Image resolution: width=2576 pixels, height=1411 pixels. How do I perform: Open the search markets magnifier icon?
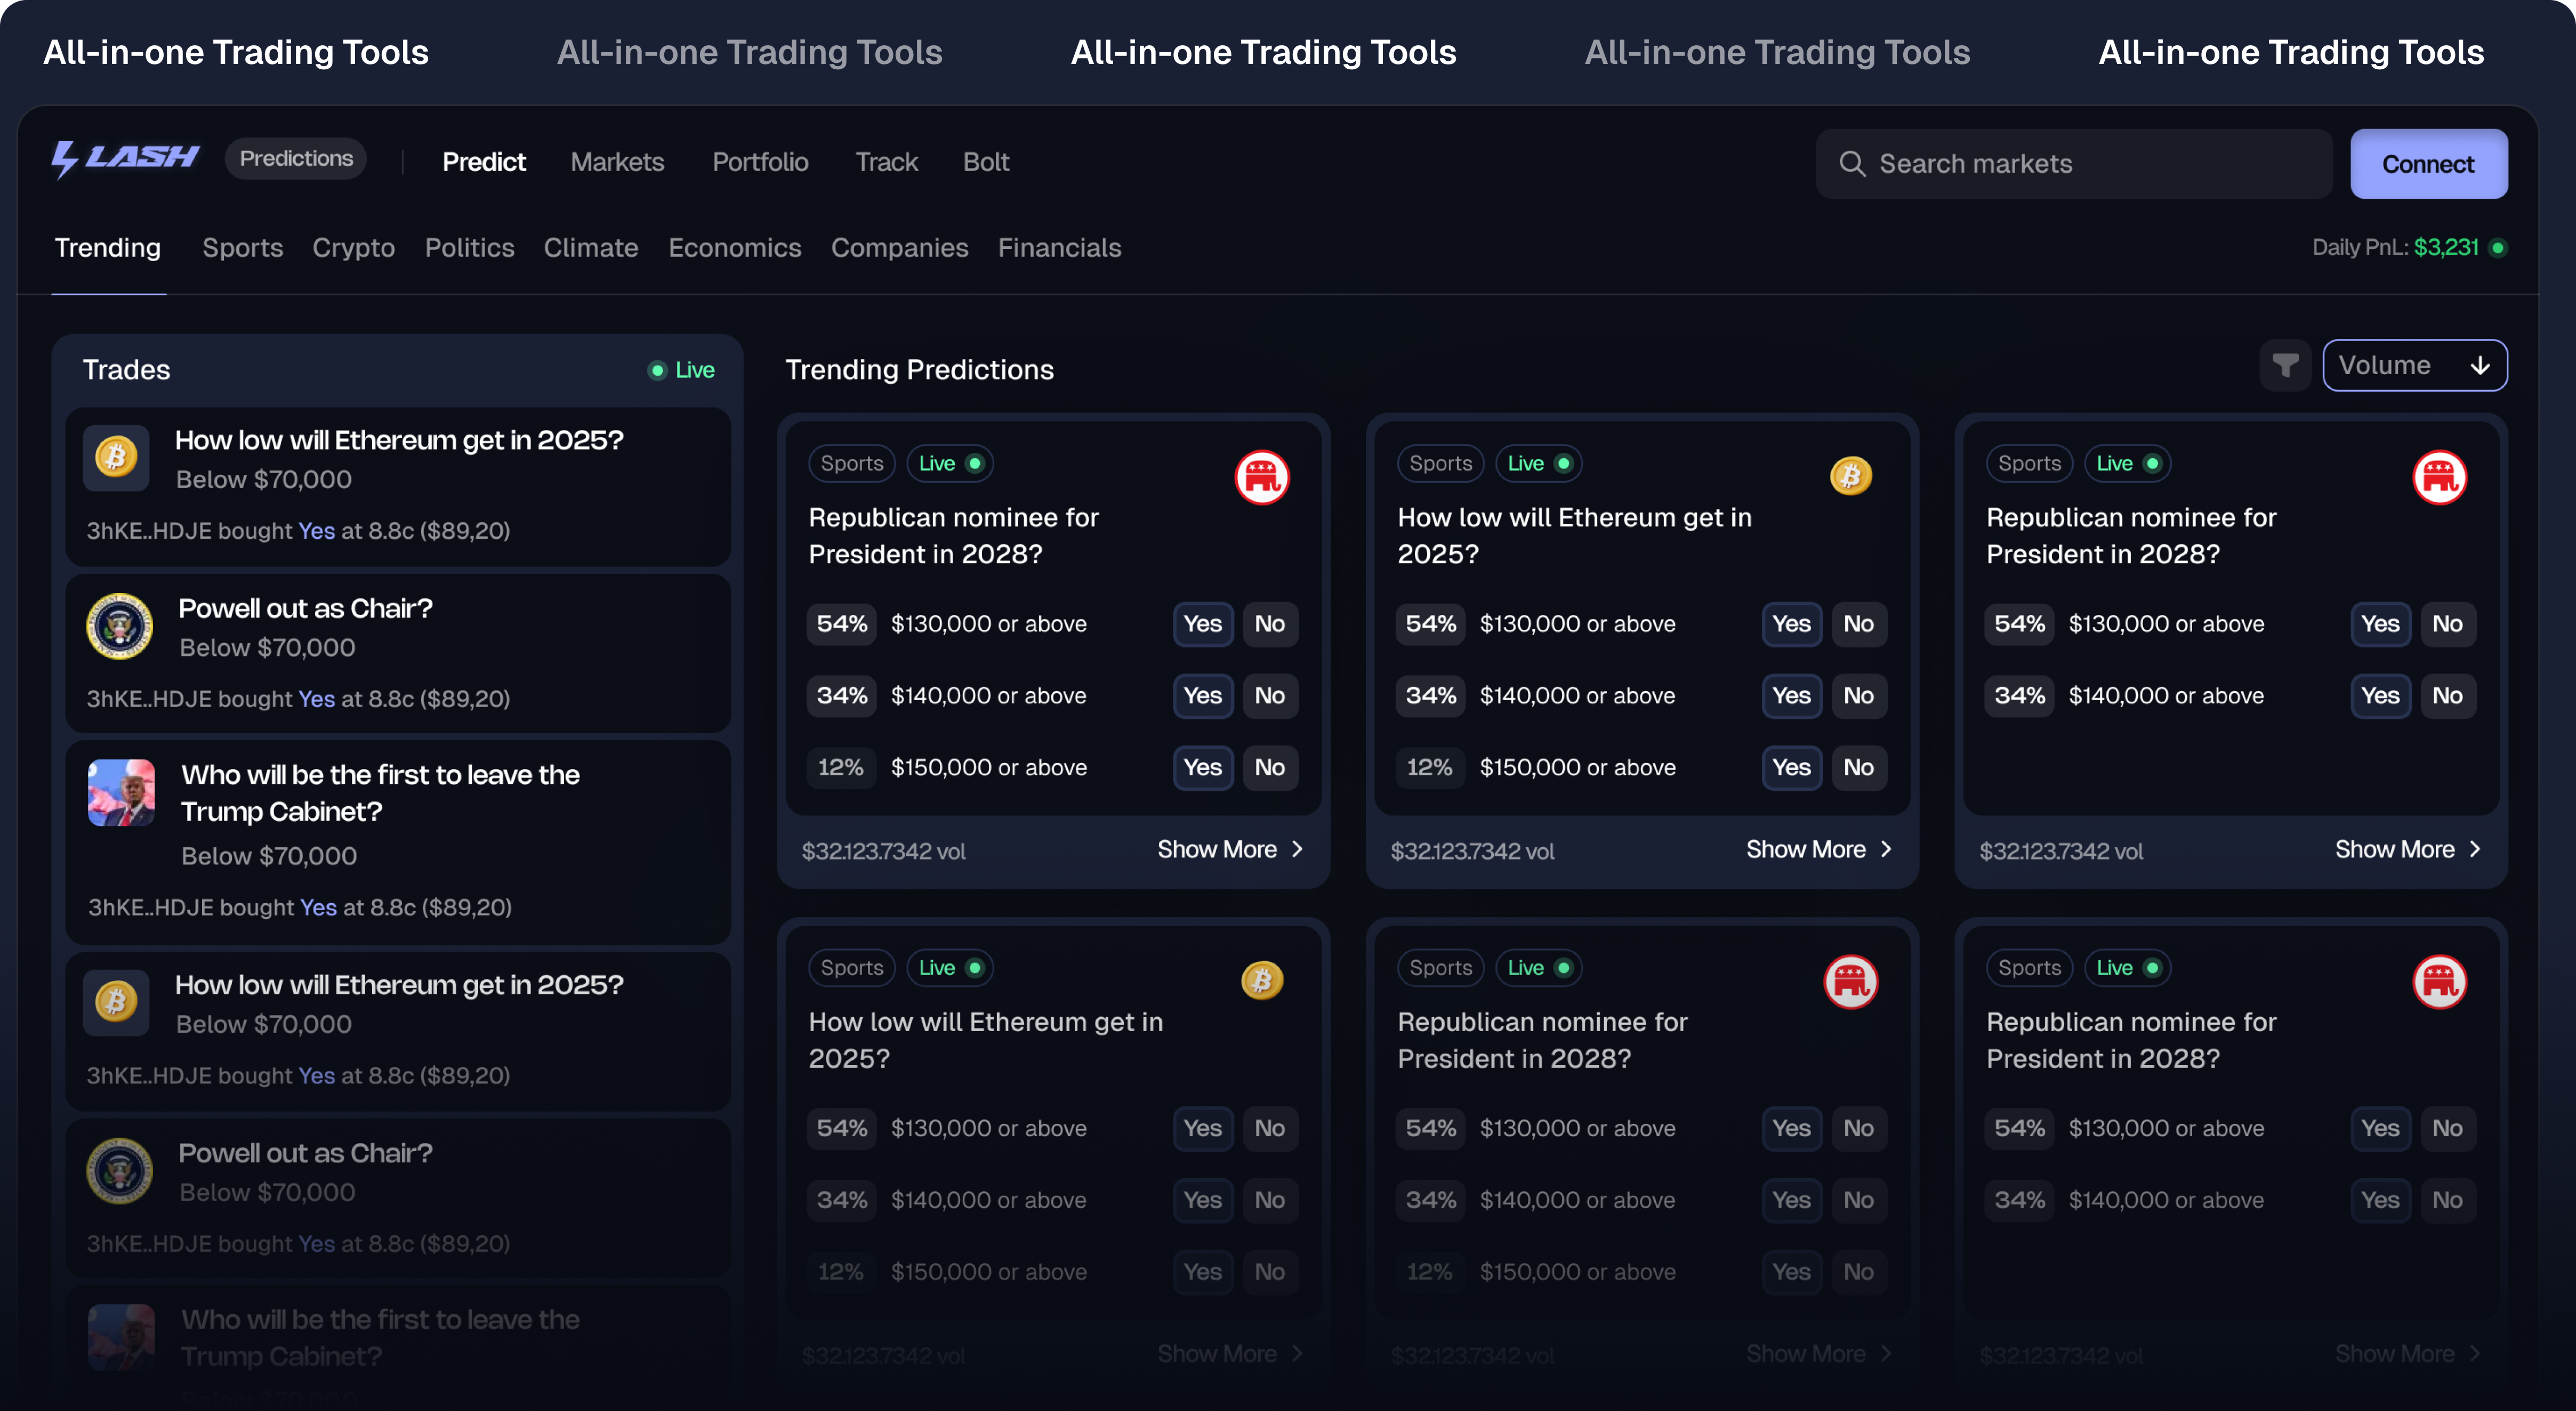(x=1854, y=163)
